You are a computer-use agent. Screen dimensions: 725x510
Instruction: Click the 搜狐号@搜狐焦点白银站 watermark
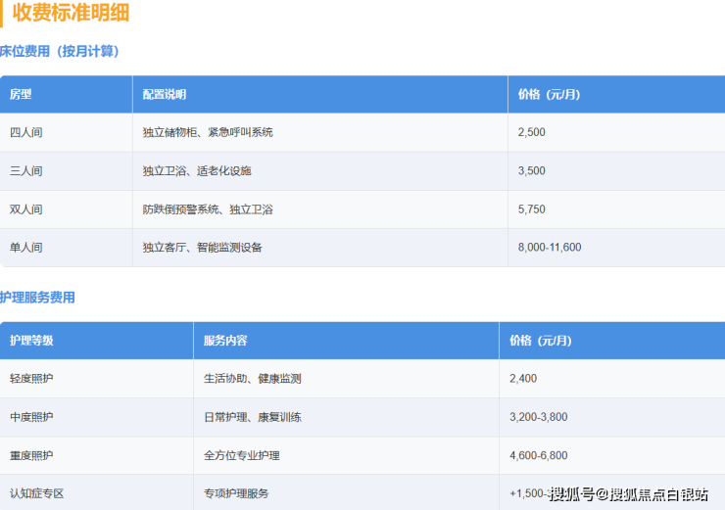tap(628, 493)
